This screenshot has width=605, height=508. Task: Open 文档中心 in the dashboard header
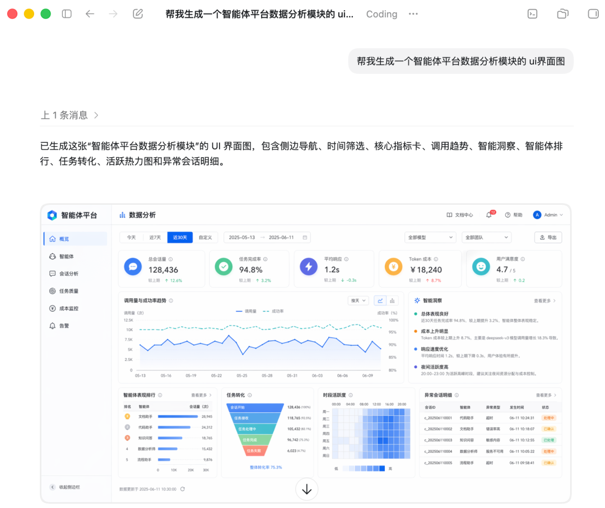point(459,215)
